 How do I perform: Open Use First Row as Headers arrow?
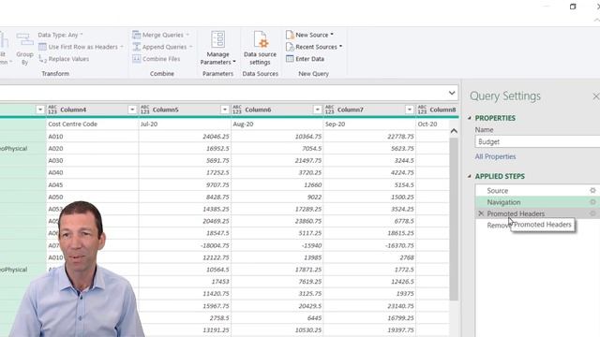coord(122,47)
